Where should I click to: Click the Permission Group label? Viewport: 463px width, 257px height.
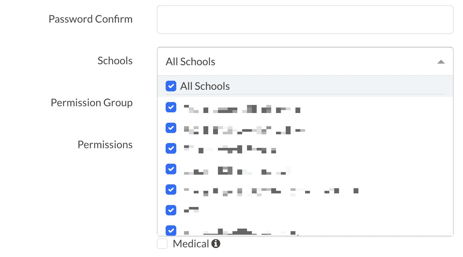click(92, 103)
